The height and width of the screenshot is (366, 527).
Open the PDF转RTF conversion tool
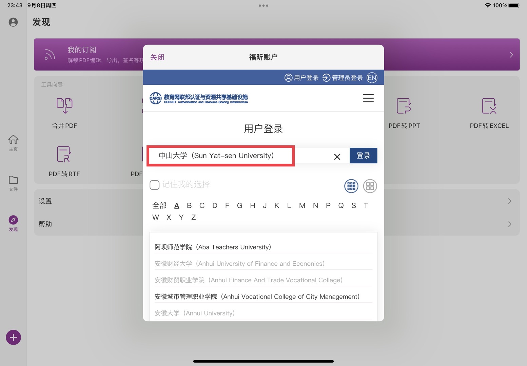[64, 161]
